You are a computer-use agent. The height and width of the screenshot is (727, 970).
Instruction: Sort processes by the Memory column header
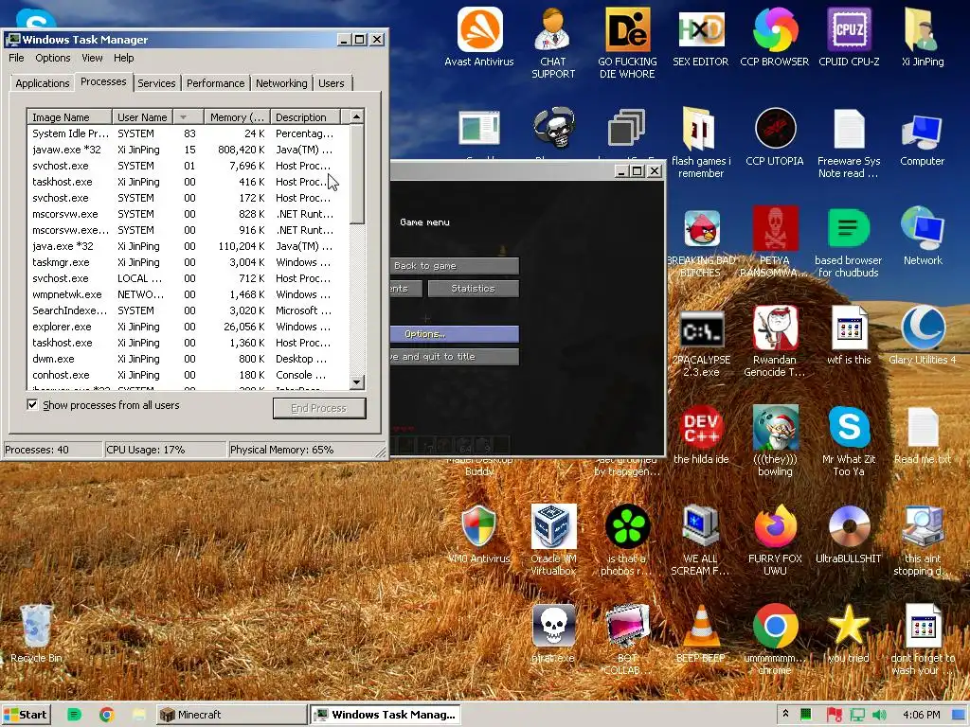(237, 116)
